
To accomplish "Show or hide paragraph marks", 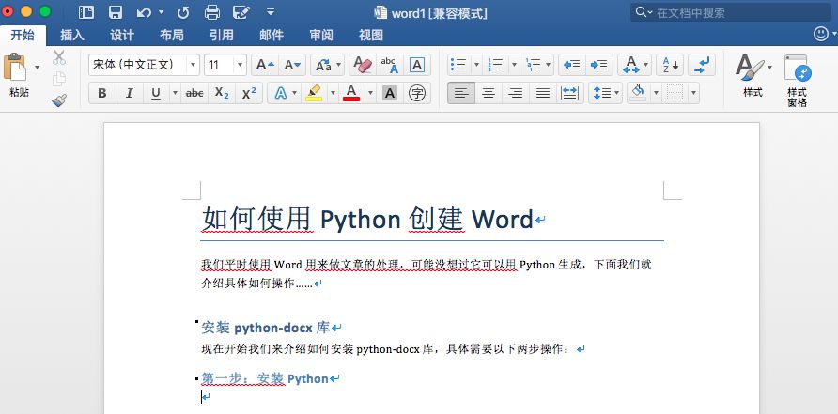I will (x=702, y=65).
